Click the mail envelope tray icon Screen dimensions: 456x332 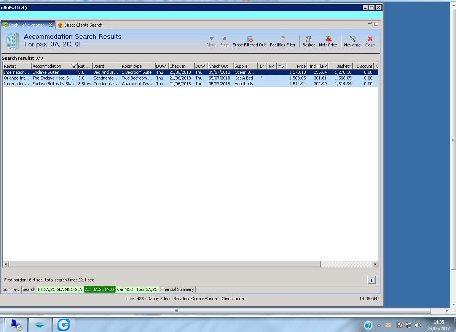tap(388, 325)
